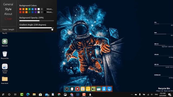Open Microsoft Store from the taskbar
This screenshot has width=173, height=97.
pyautogui.click(x=40, y=95)
